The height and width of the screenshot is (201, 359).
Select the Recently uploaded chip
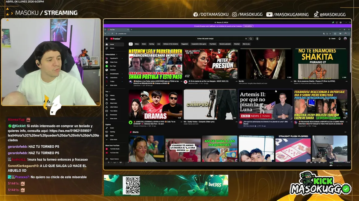point(225,44)
